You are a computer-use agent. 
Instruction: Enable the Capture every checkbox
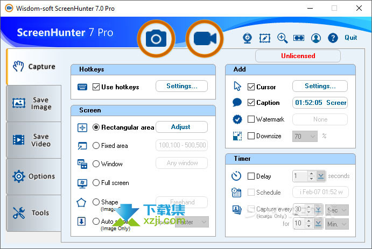click(251, 209)
